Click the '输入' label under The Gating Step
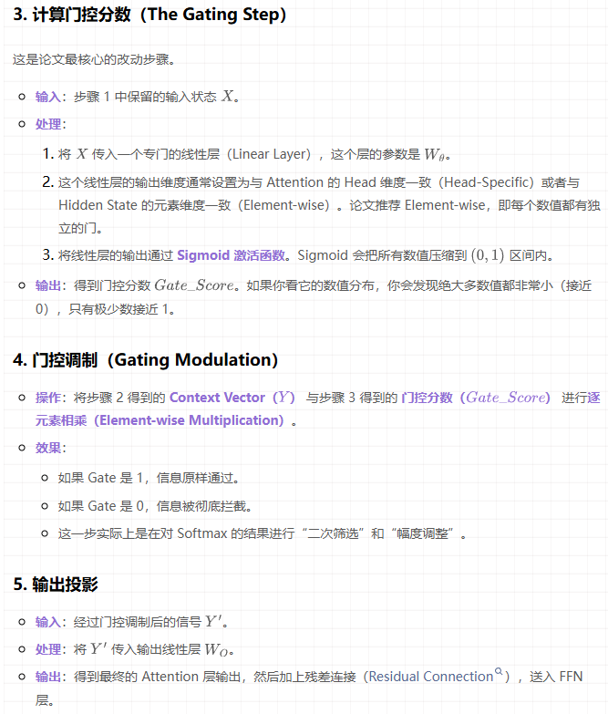Screen dimensions: 608x714 [47, 96]
